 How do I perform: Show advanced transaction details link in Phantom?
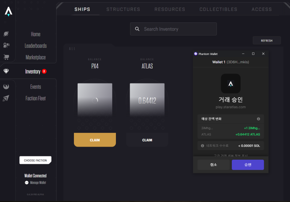coord(231,155)
